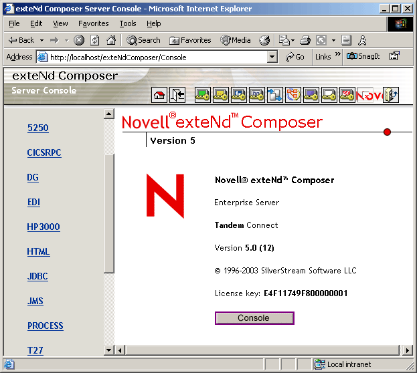Open the HP screen key icon
Viewport: 417px width, 373px height.
tap(257, 95)
